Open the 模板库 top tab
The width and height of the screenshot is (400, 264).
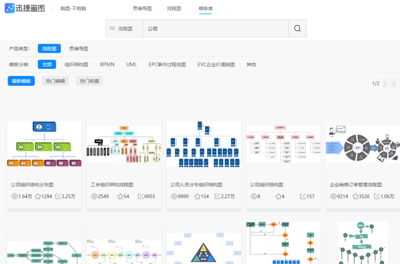205,8
